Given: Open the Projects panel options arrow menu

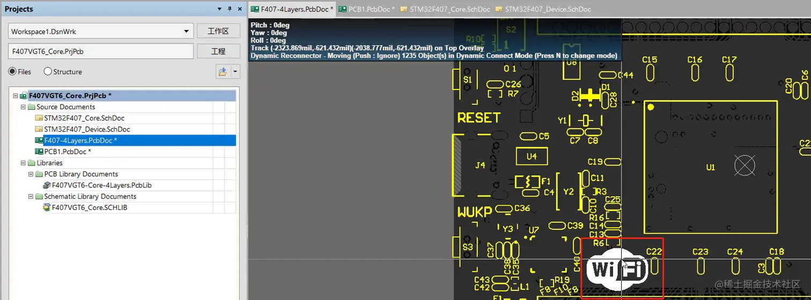Looking at the screenshot, I should (x=219, y=9).
